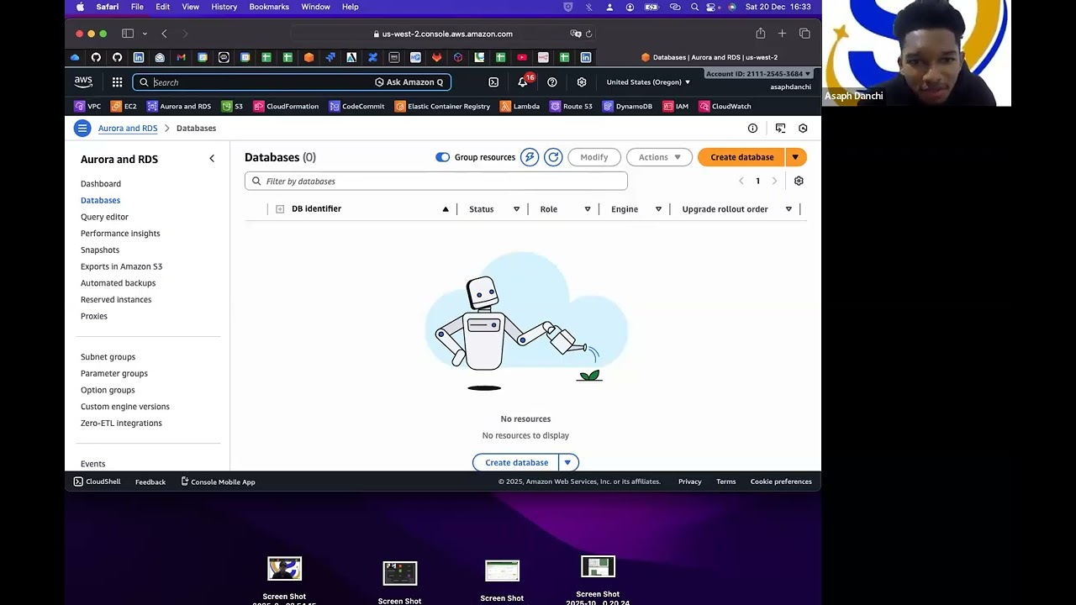This screenshot has height=605, width=1076.
Task: Open the AWS help question mark menu
Action: pyautogui.click(x=552, y=82)
